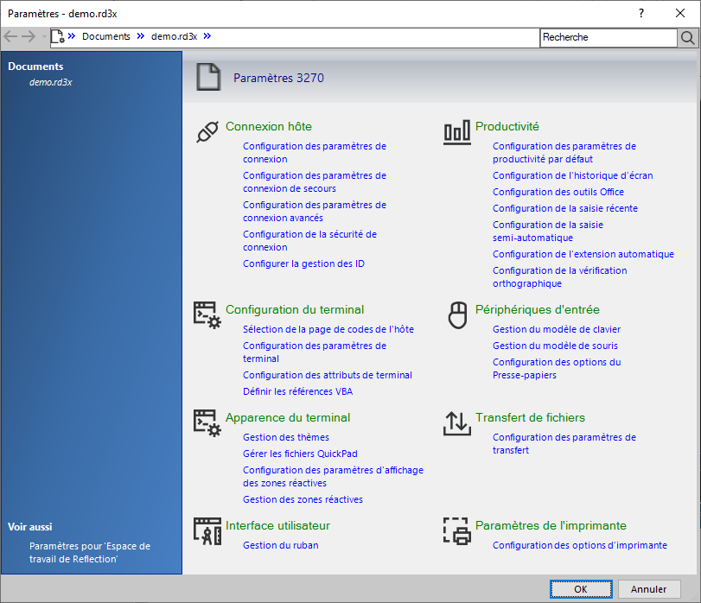Click the back navigation arrow
Image resolution: width=701 pixels, height=603 pixels.
click(x=10, y=36)
